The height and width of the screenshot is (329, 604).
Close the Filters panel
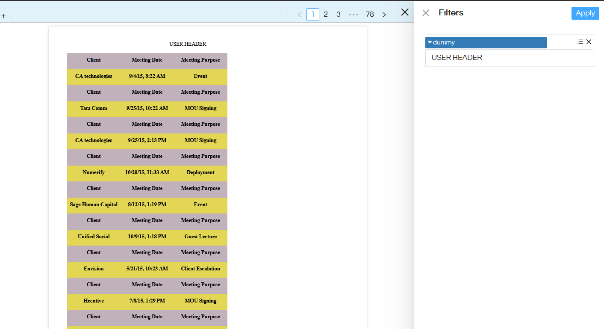426,13
